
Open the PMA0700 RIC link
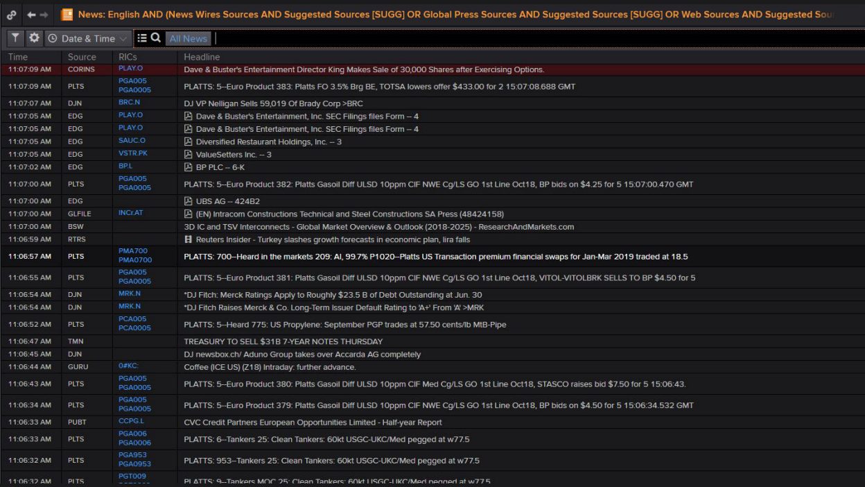(x=135, y=260)
